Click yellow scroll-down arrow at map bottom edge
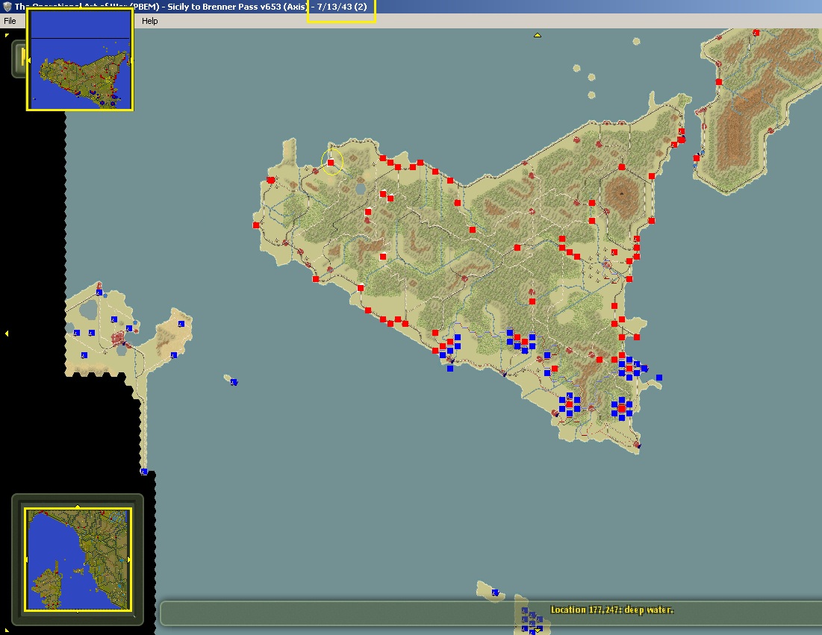The height and width of the screenshot is (635, 822). coord(538,631)
